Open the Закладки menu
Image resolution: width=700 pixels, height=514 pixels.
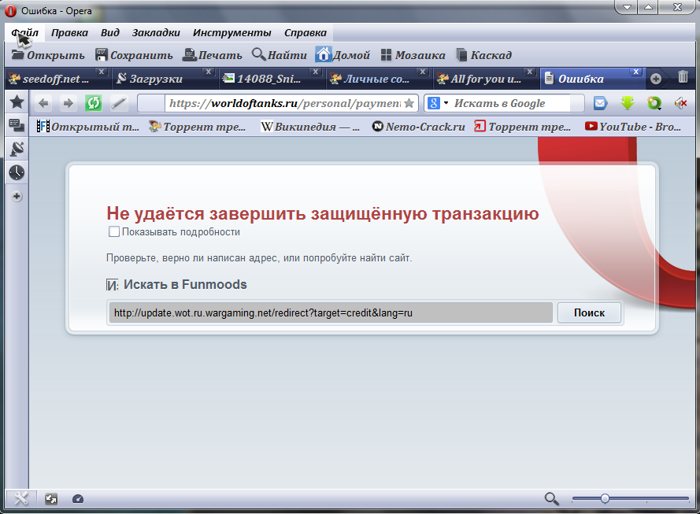pos(156,32)
